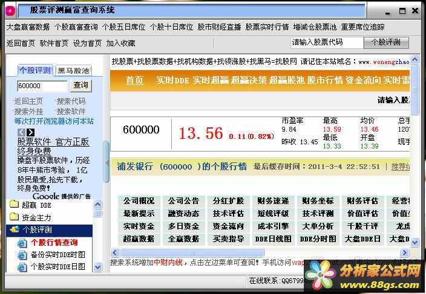Open 重要席位追踪 menu
The width and height of the screenshot is (426, 294).
[362, 27]
